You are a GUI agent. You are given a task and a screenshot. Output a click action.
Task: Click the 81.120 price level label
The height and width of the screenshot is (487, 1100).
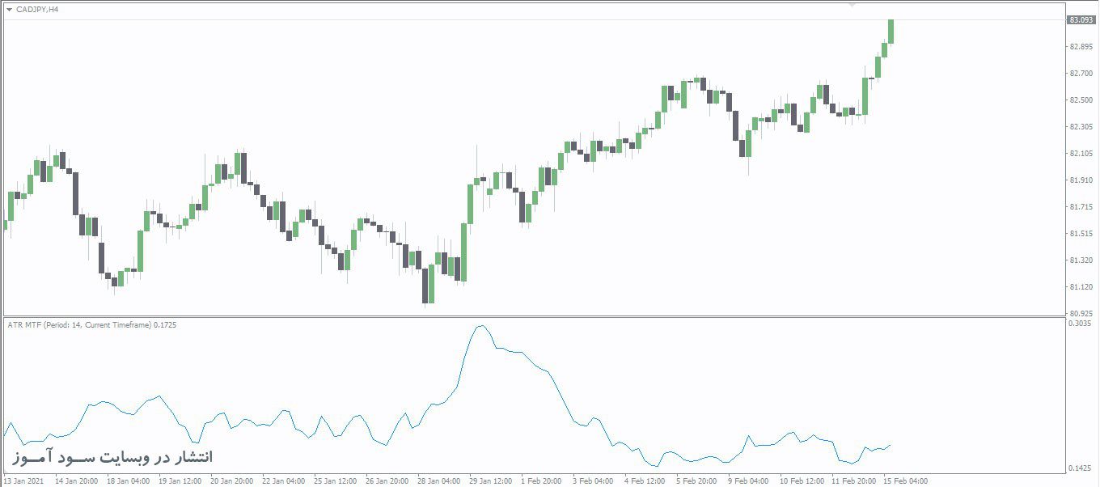tap(1081, 287)
